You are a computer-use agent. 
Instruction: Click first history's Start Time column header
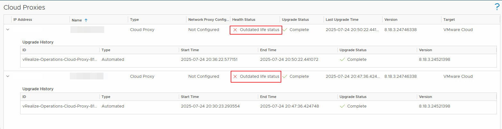tap(190, 50)
